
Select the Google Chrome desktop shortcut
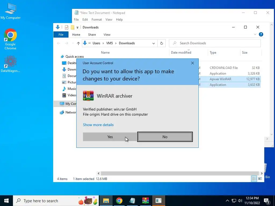(10, 39)
